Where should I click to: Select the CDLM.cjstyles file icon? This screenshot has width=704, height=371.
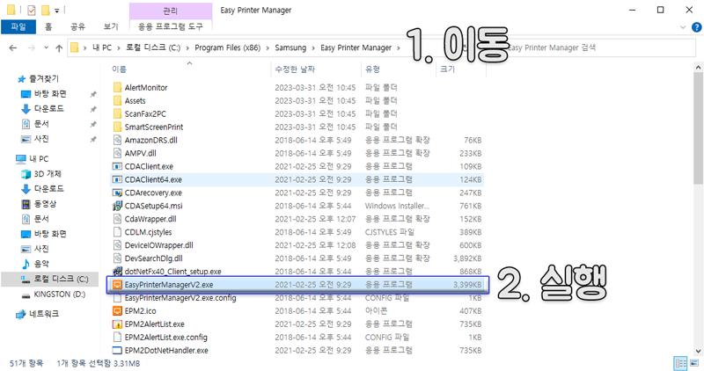(x=117, y=232)
